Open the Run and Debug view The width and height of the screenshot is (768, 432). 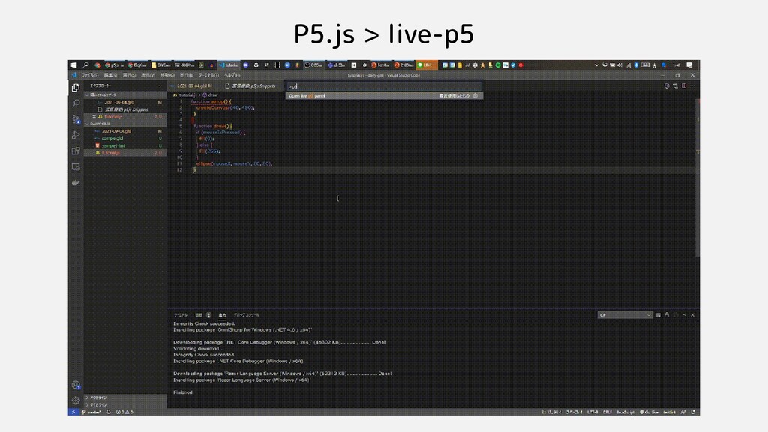click(x=76, y=135)
